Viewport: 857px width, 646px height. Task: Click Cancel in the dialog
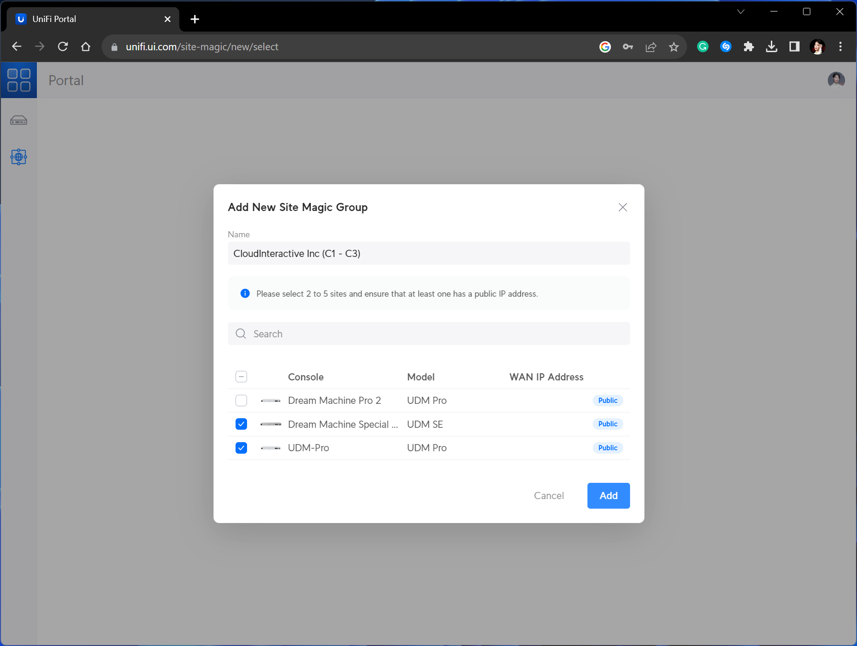pos(549,496)
